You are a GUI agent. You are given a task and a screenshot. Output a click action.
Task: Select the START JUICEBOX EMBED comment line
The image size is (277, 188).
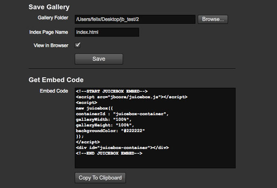point(112,91)
